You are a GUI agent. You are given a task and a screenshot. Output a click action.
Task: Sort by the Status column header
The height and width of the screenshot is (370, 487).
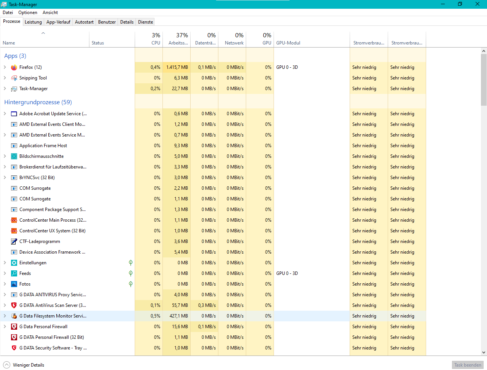pos(112,39)
